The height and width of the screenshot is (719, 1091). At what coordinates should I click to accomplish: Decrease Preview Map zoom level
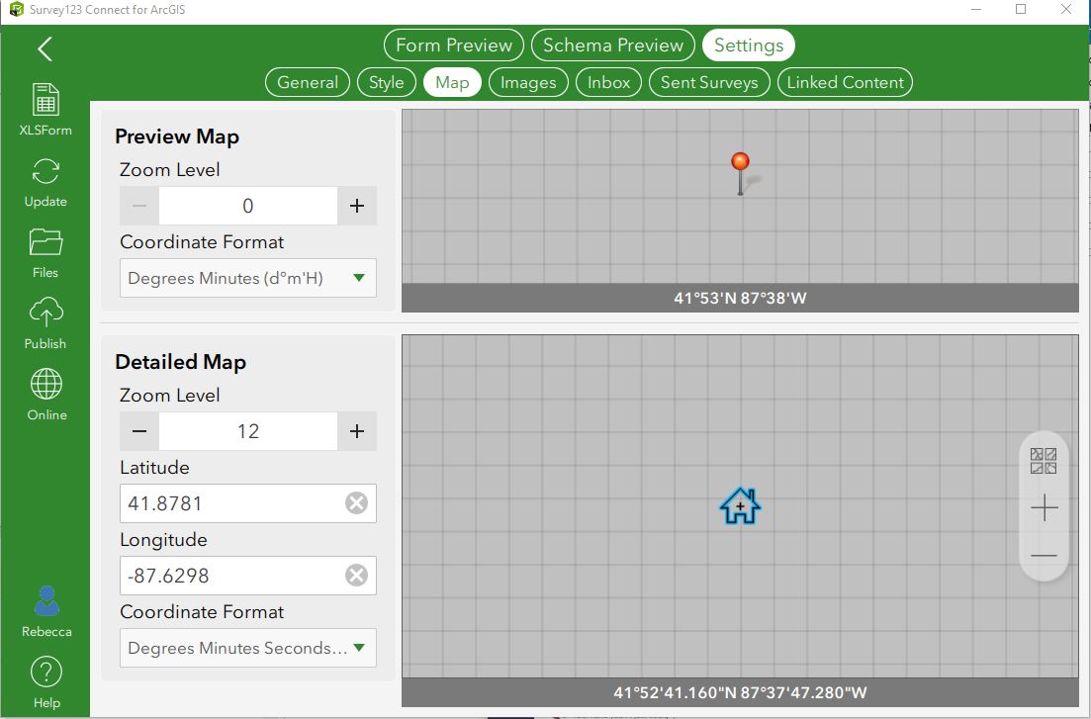139,206
